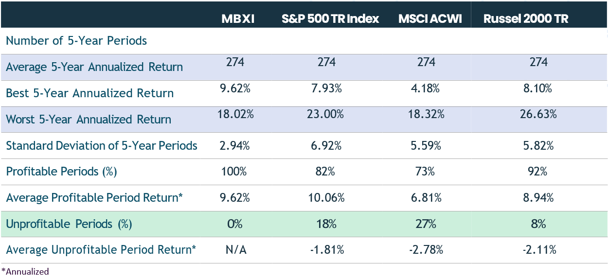The image size is (608, 279).
Task: Click the 27% unprofitable MSCI ACWI cell
Action: click(426, 224)
